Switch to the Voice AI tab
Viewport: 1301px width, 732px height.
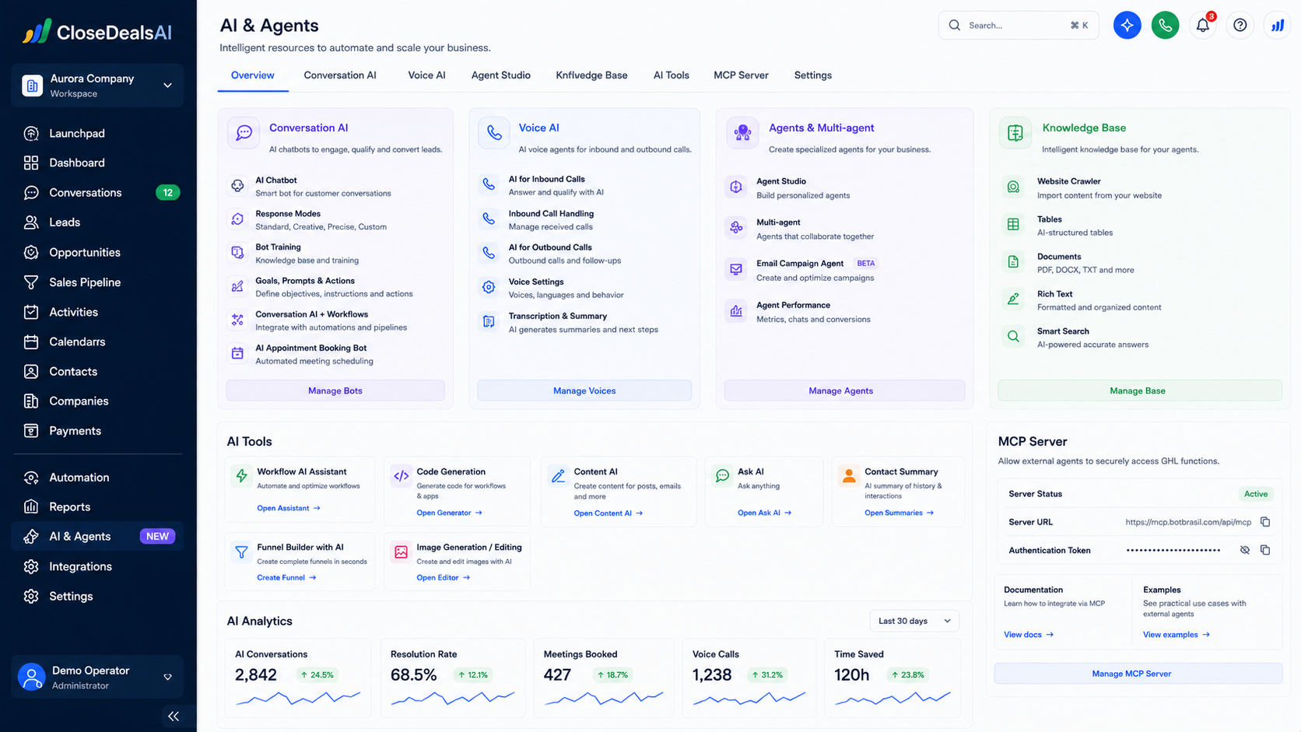pos(426,75)
